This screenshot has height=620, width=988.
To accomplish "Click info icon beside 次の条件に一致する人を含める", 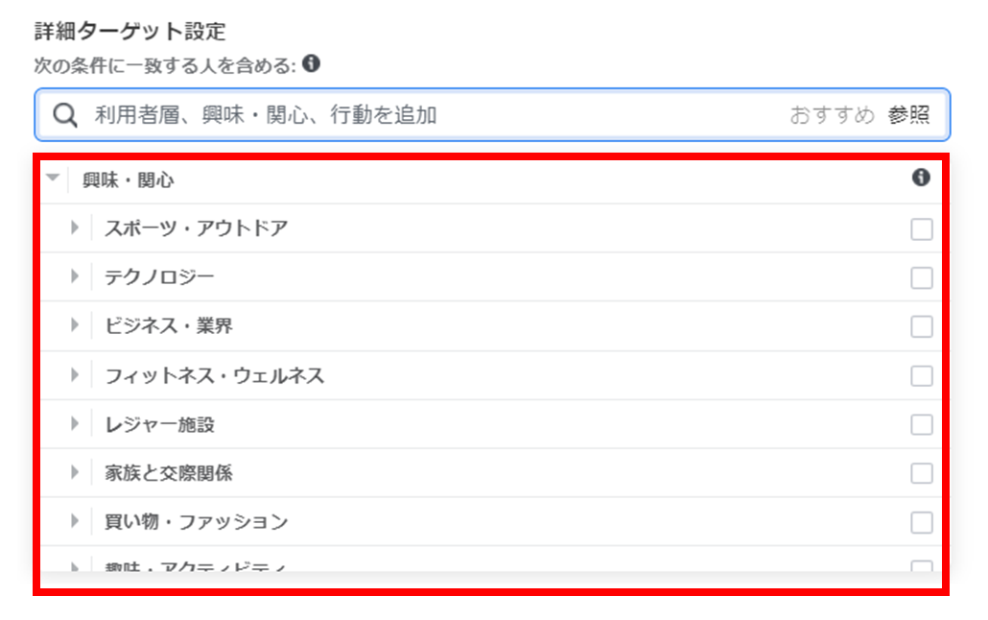I will [x=312, y=63].
